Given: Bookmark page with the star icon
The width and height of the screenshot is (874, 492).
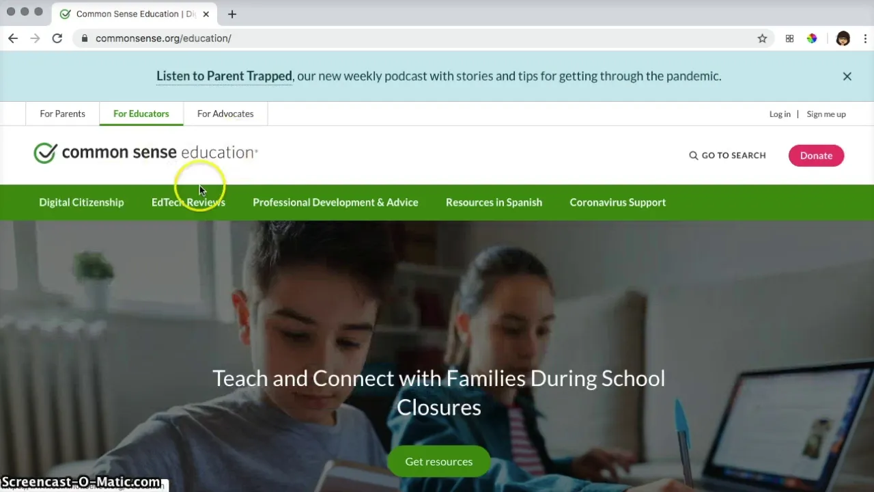Looking at the screenshot, I should point(762,38).
